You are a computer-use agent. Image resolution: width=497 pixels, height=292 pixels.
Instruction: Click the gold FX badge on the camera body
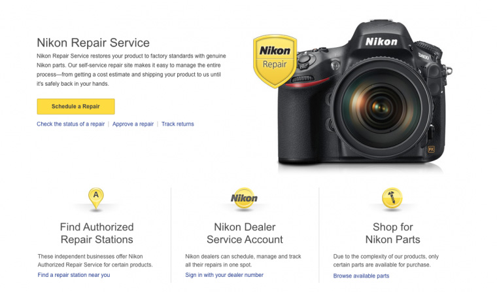[x=431, y=149]
